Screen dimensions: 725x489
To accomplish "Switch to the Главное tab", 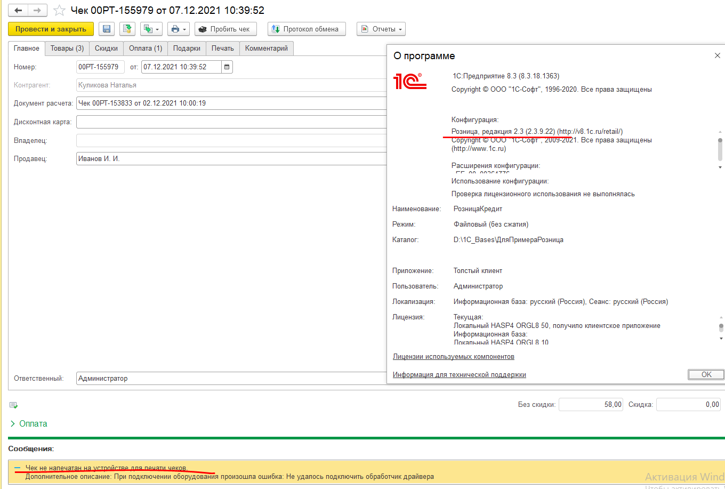I will (x=27, y=48).
